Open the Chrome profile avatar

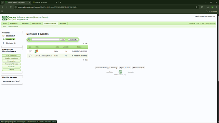tap(212, 7)
